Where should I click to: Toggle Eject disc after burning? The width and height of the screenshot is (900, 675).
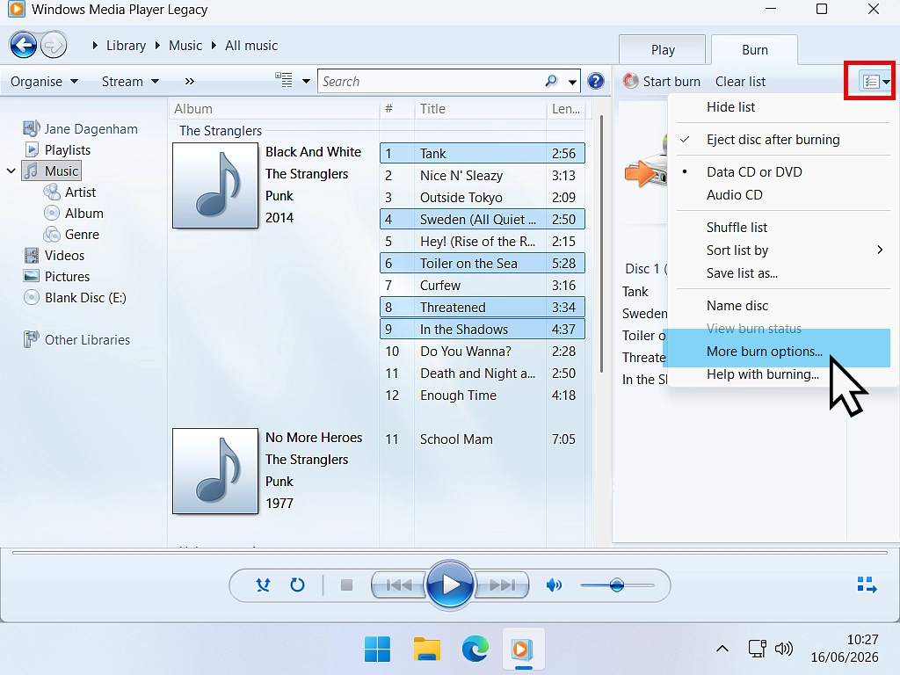pyautogui.click(x=773, y=140)
